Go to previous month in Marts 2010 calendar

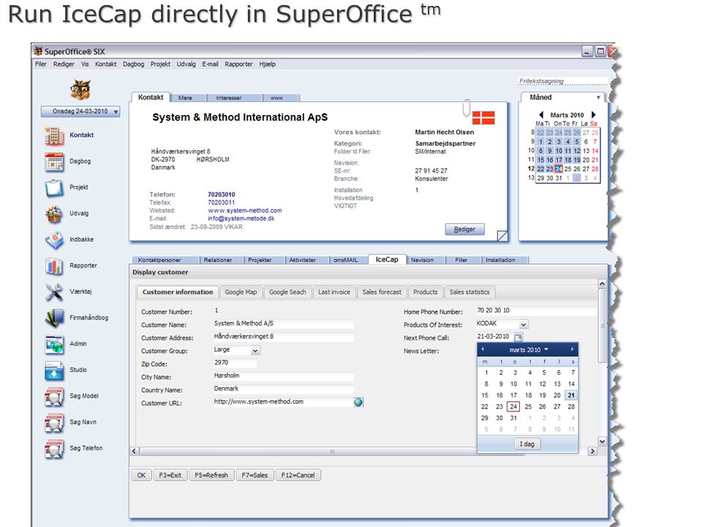[x=541, y=115]
